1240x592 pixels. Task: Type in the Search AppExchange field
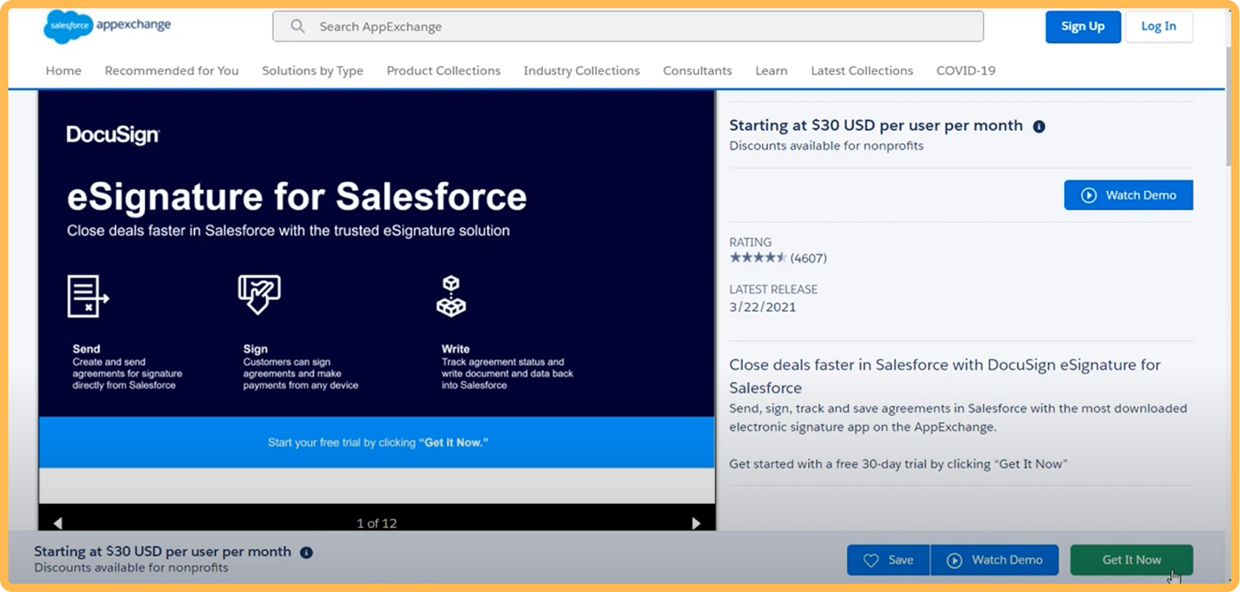point(628,27)
